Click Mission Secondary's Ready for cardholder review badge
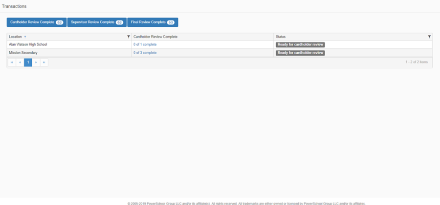The image size is (440, 205). [300, 52]
